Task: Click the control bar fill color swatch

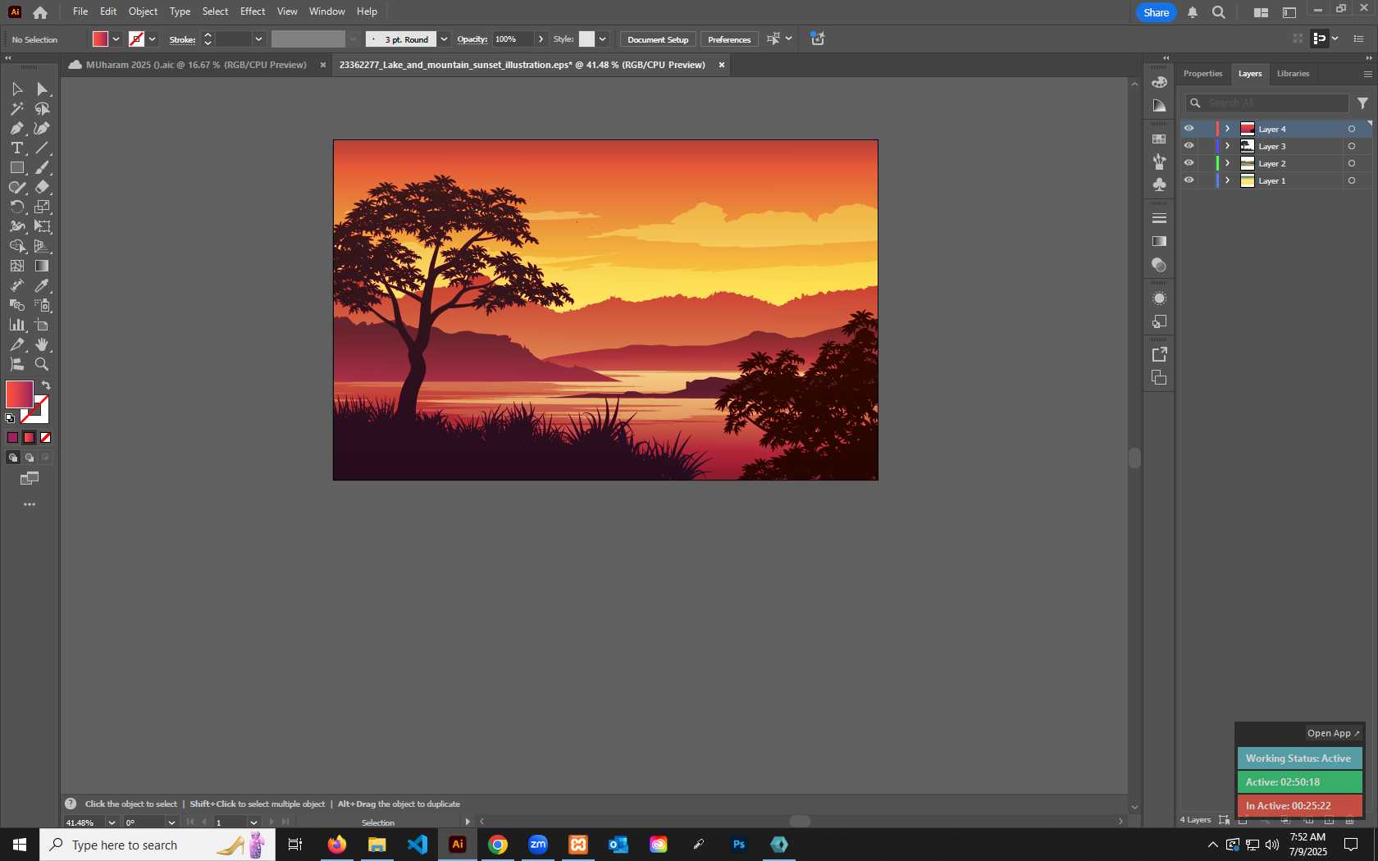Action: pos(100,39)
